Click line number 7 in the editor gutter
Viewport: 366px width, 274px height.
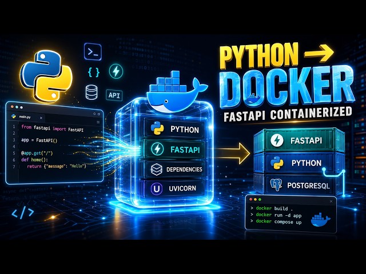[14, 167]
